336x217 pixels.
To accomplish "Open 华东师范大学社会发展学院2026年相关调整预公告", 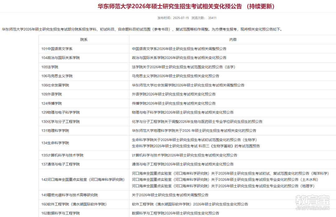I will (188, 85).
